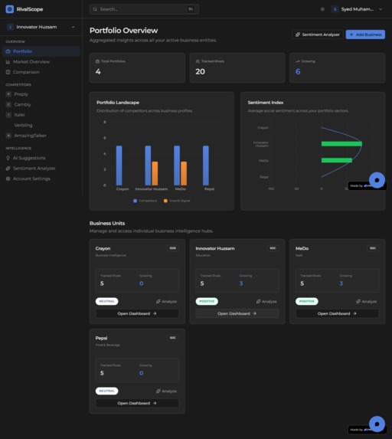Focus the Search input field
The width and height of the screenshot is (392, 439).
(144, 9)
